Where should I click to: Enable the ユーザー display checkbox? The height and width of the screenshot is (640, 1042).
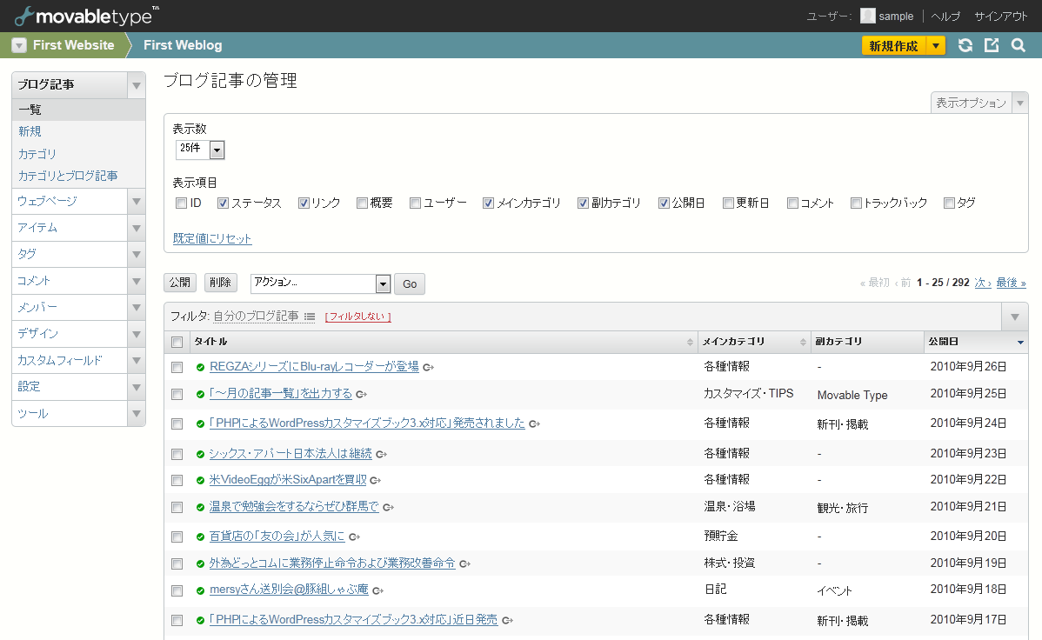click(416, 203)
